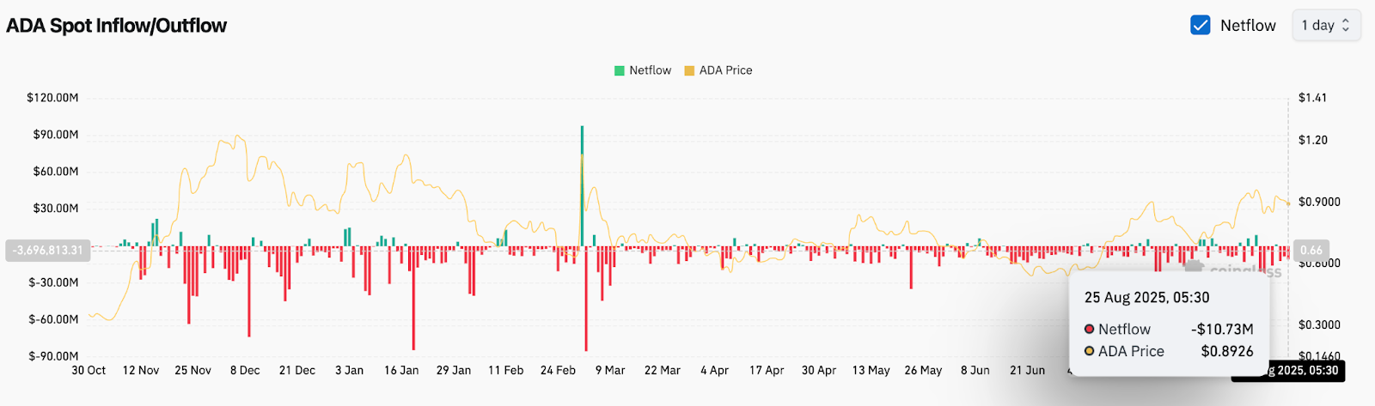The height and width of the screenshot is (406, 1375).
Task: Click the -$10.73M Netflow value in tooltip
Action: coord(1221,329)
